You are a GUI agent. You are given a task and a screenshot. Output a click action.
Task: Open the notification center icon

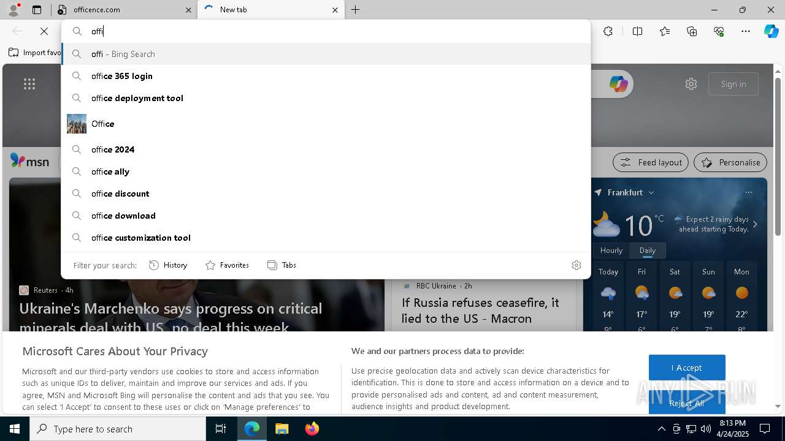pyautogui.click(x=765, y=429)
